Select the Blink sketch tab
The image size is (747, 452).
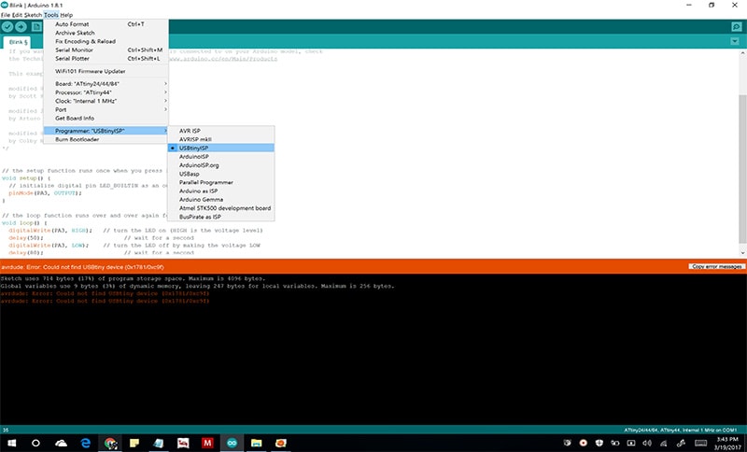(x=18, y=42)
